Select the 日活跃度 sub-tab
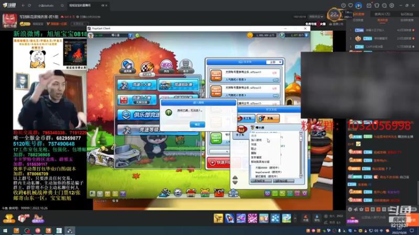419x235 pixels. [x=358, y=20]
